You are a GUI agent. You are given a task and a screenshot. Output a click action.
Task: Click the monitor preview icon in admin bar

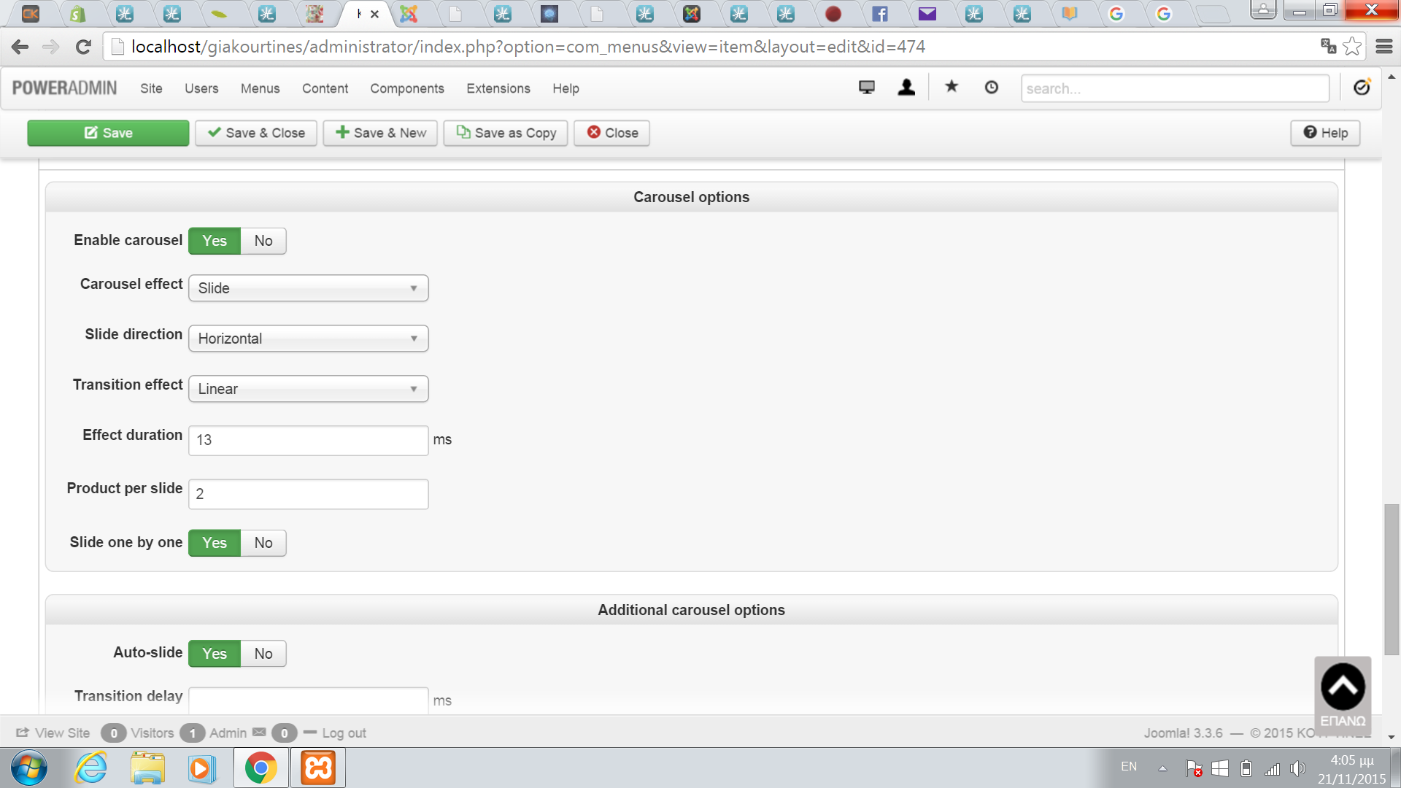point(866,88)
